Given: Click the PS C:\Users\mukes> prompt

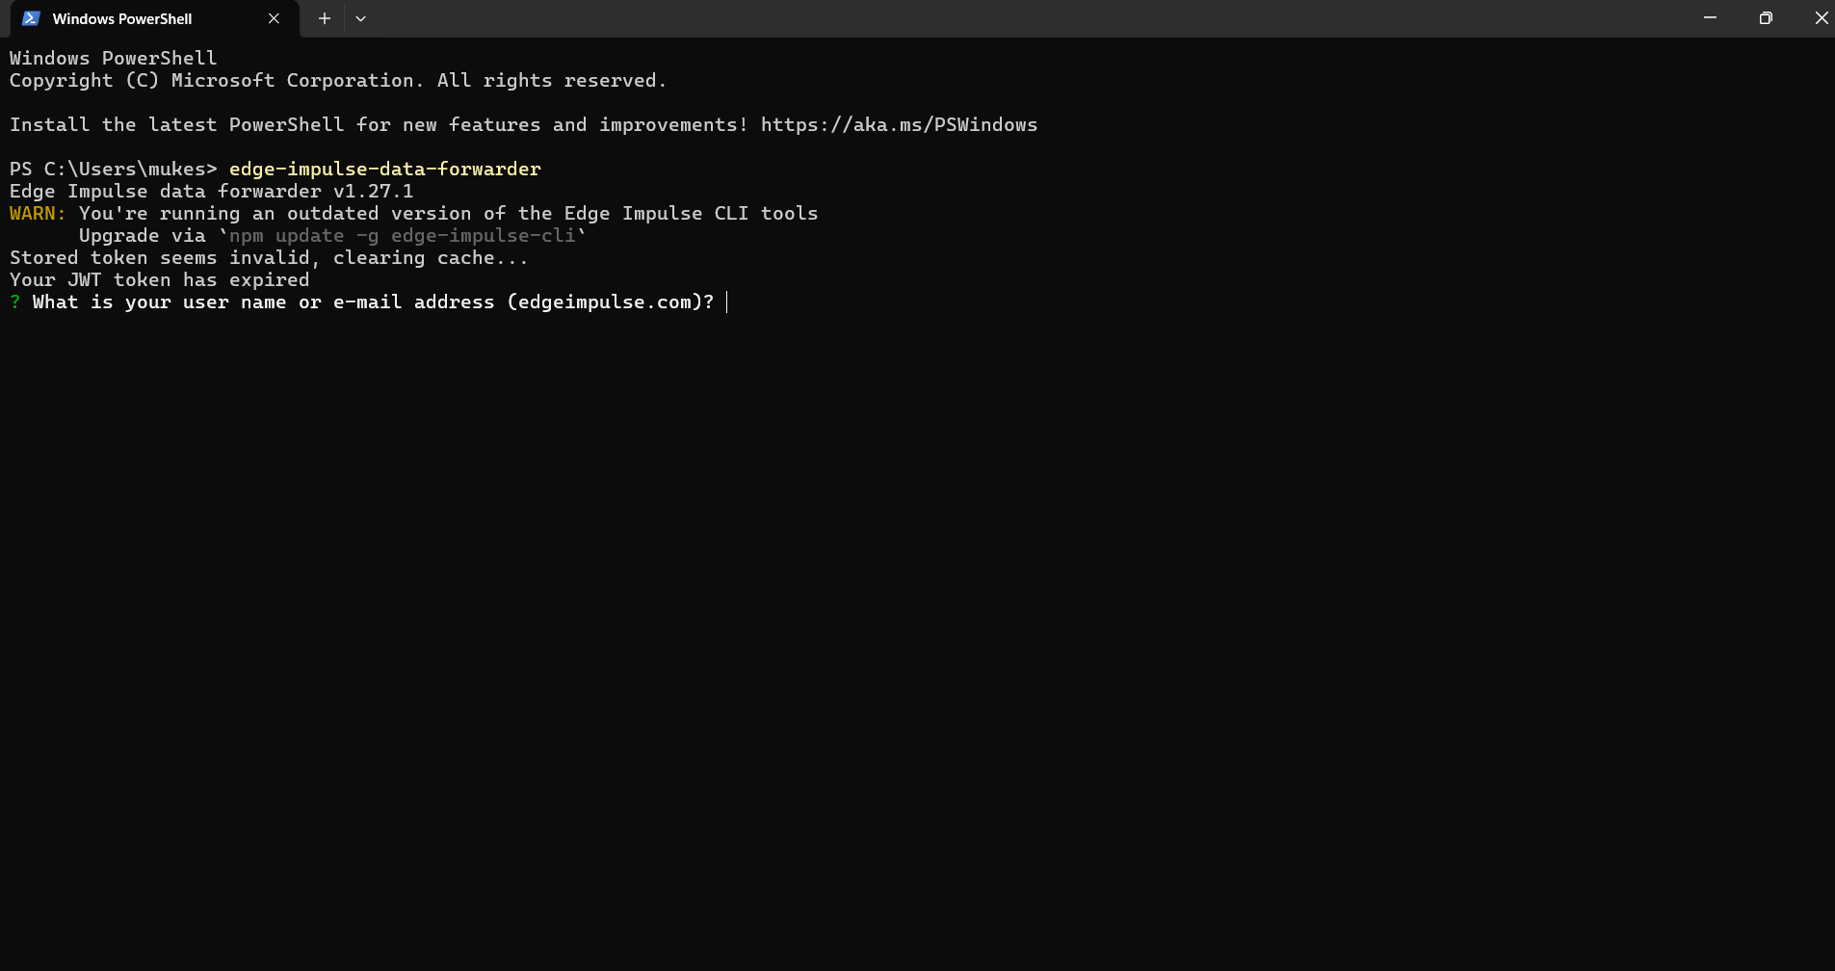Looking at the screenshot, I should (x=113, y=170).
